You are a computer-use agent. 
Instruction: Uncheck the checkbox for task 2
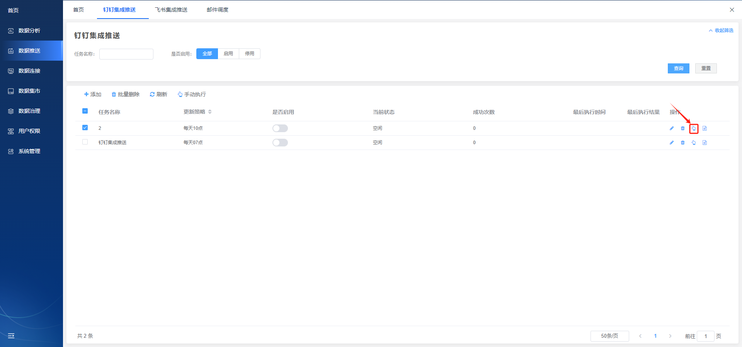[x=85, y=128]
